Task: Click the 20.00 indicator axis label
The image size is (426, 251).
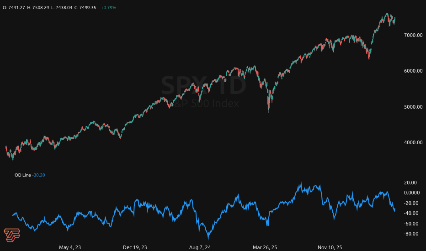Action: coord(410,183)
